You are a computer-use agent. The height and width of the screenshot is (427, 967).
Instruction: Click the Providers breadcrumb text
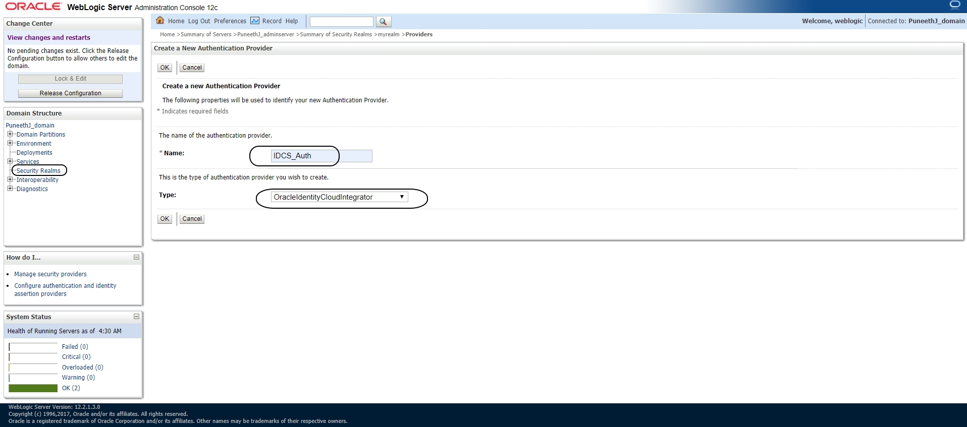tap(419, 34)
